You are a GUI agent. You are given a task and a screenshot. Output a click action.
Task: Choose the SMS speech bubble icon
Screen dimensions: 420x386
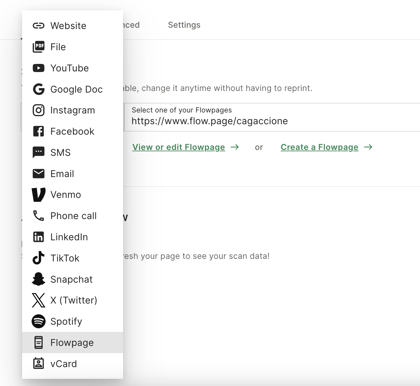coord(38,153)
